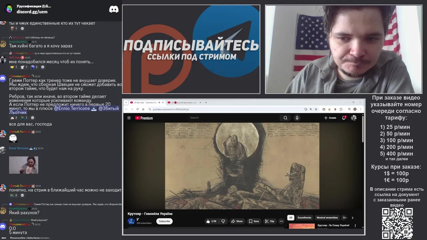Open the YouTube hamburger guide menu

tap(129, 118)
